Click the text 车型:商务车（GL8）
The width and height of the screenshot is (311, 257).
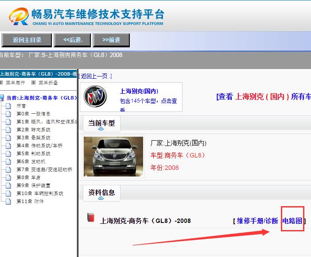[178, 155]
